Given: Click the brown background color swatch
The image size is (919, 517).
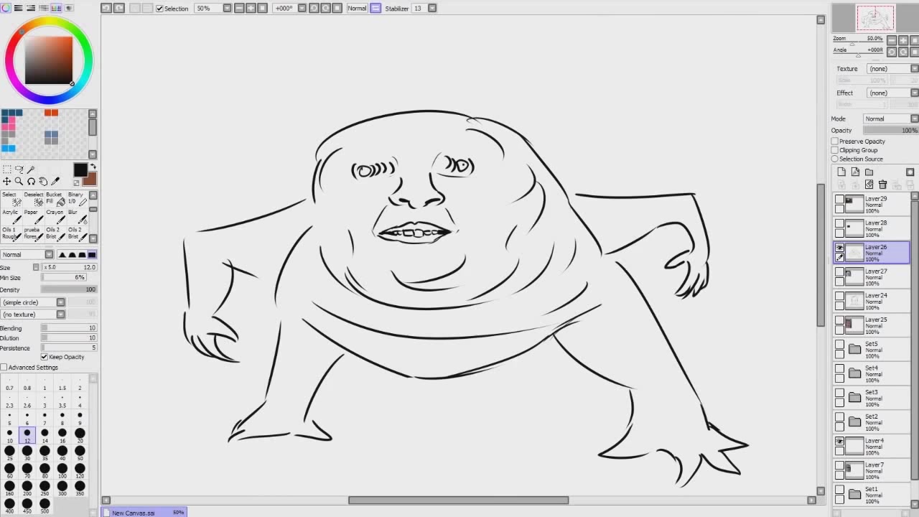Looking at the screenshot, I should coord(90,179).
